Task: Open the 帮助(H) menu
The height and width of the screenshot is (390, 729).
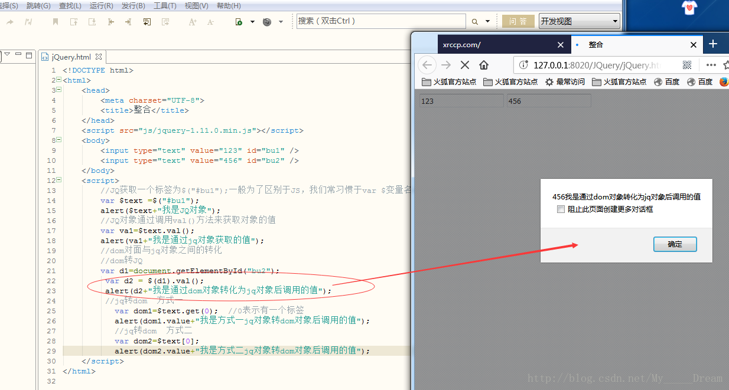Action: pos(229,6)
